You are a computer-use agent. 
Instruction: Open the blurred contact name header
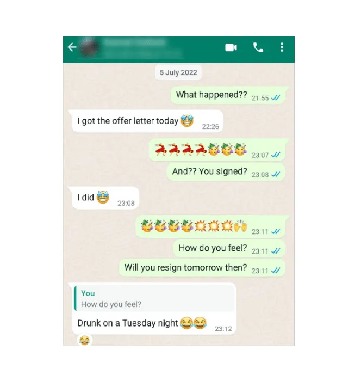point(142,47)
